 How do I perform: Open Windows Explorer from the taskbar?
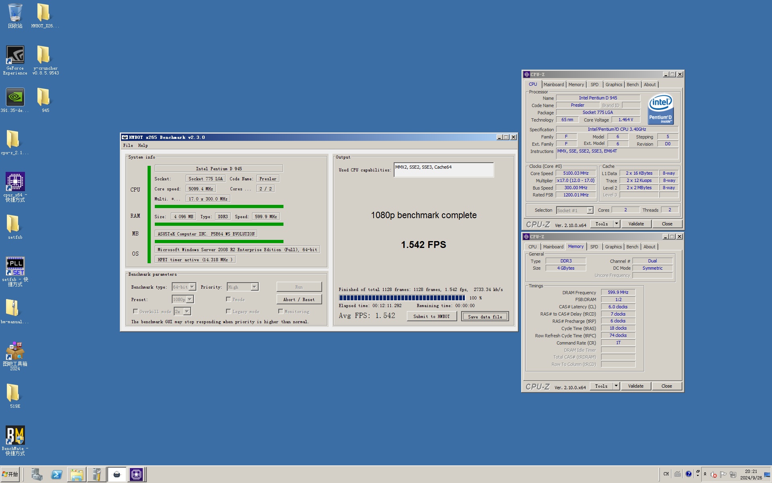click(76, 475)
